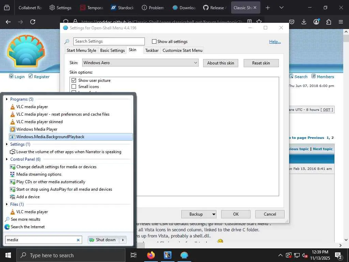349x262 pixels.
Task: Click browser reload button
Action: point(33,22)
